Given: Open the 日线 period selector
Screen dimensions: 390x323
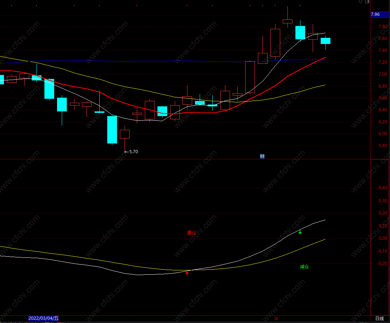Looking at the screenshot, I should click(380, 319).
